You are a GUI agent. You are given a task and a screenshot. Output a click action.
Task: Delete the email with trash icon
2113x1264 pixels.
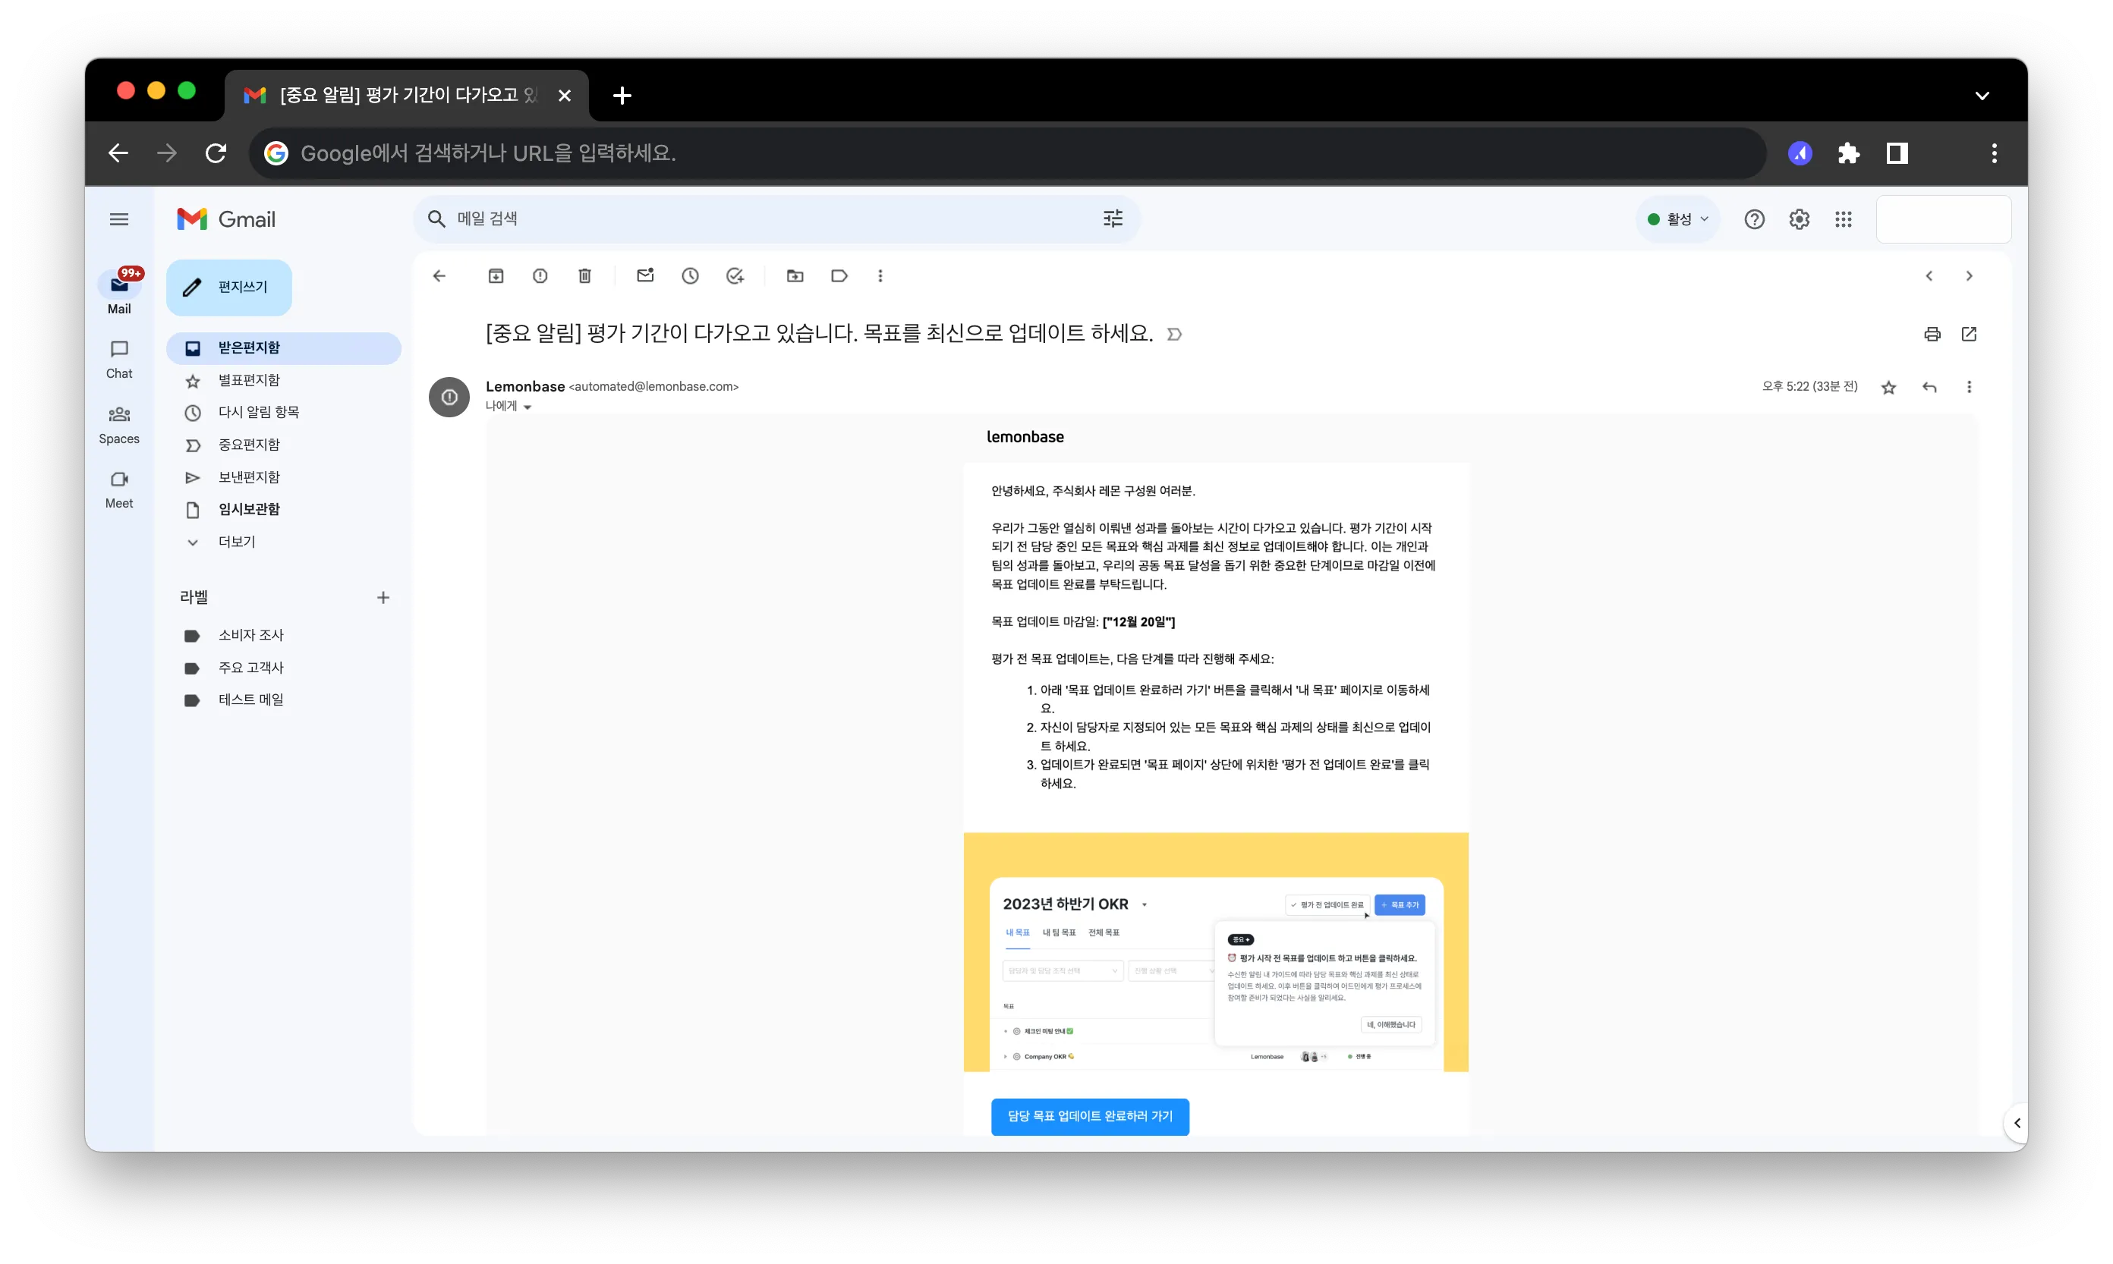[x=584, y=276]
